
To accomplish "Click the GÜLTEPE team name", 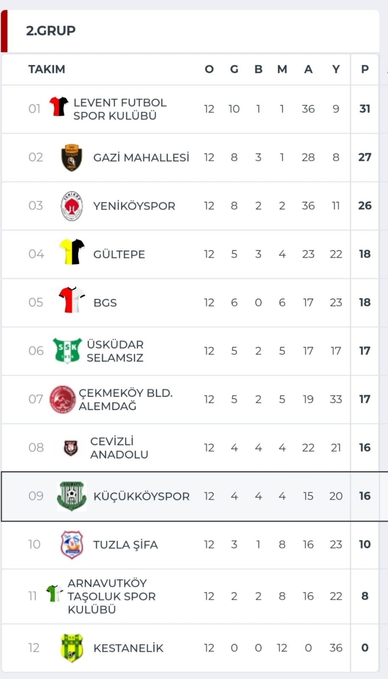I will [x=119, y=254].
